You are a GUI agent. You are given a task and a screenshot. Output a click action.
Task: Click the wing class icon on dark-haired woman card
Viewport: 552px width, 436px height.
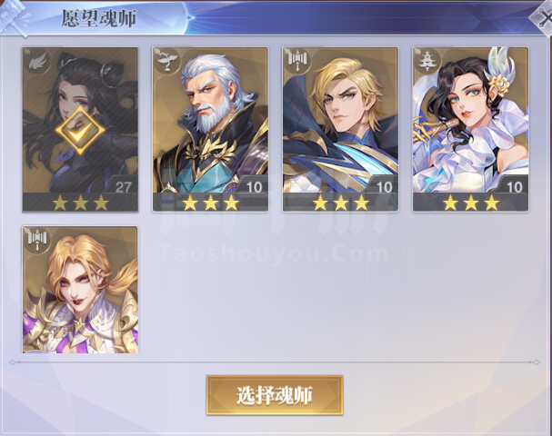[x=36, y=61]
